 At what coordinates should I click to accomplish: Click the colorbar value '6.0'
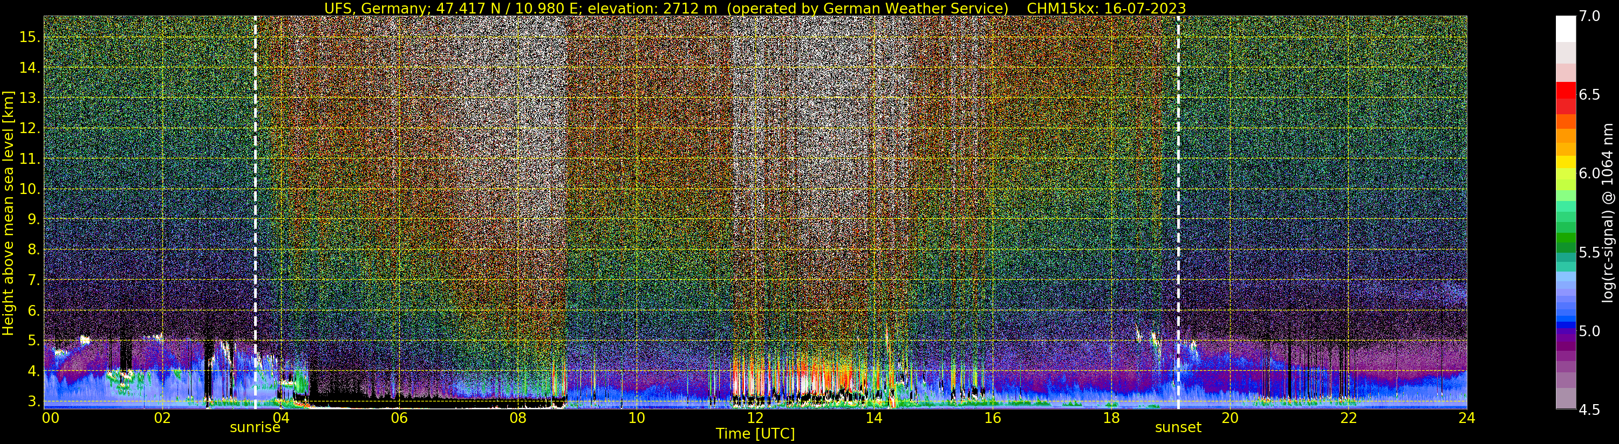[x=1589, y=174]
